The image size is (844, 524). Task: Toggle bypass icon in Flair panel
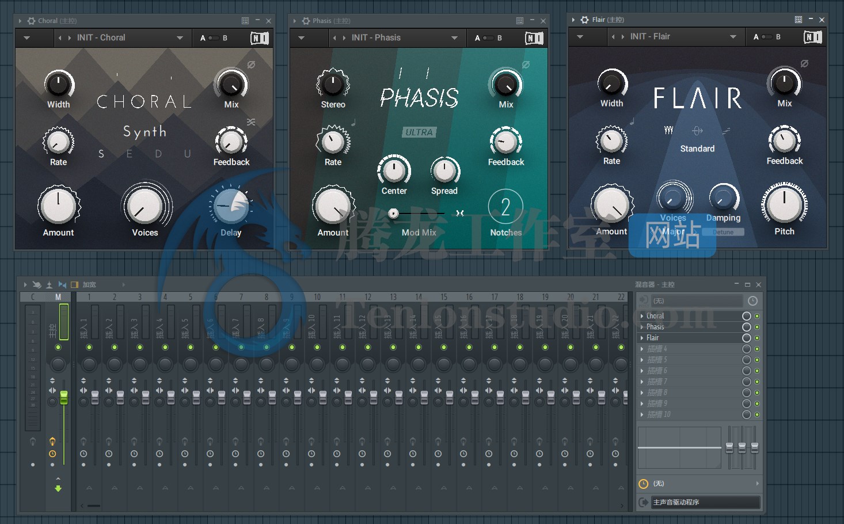tap(804, 63)
